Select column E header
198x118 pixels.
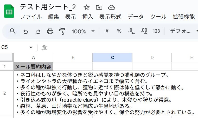[185, 57]
